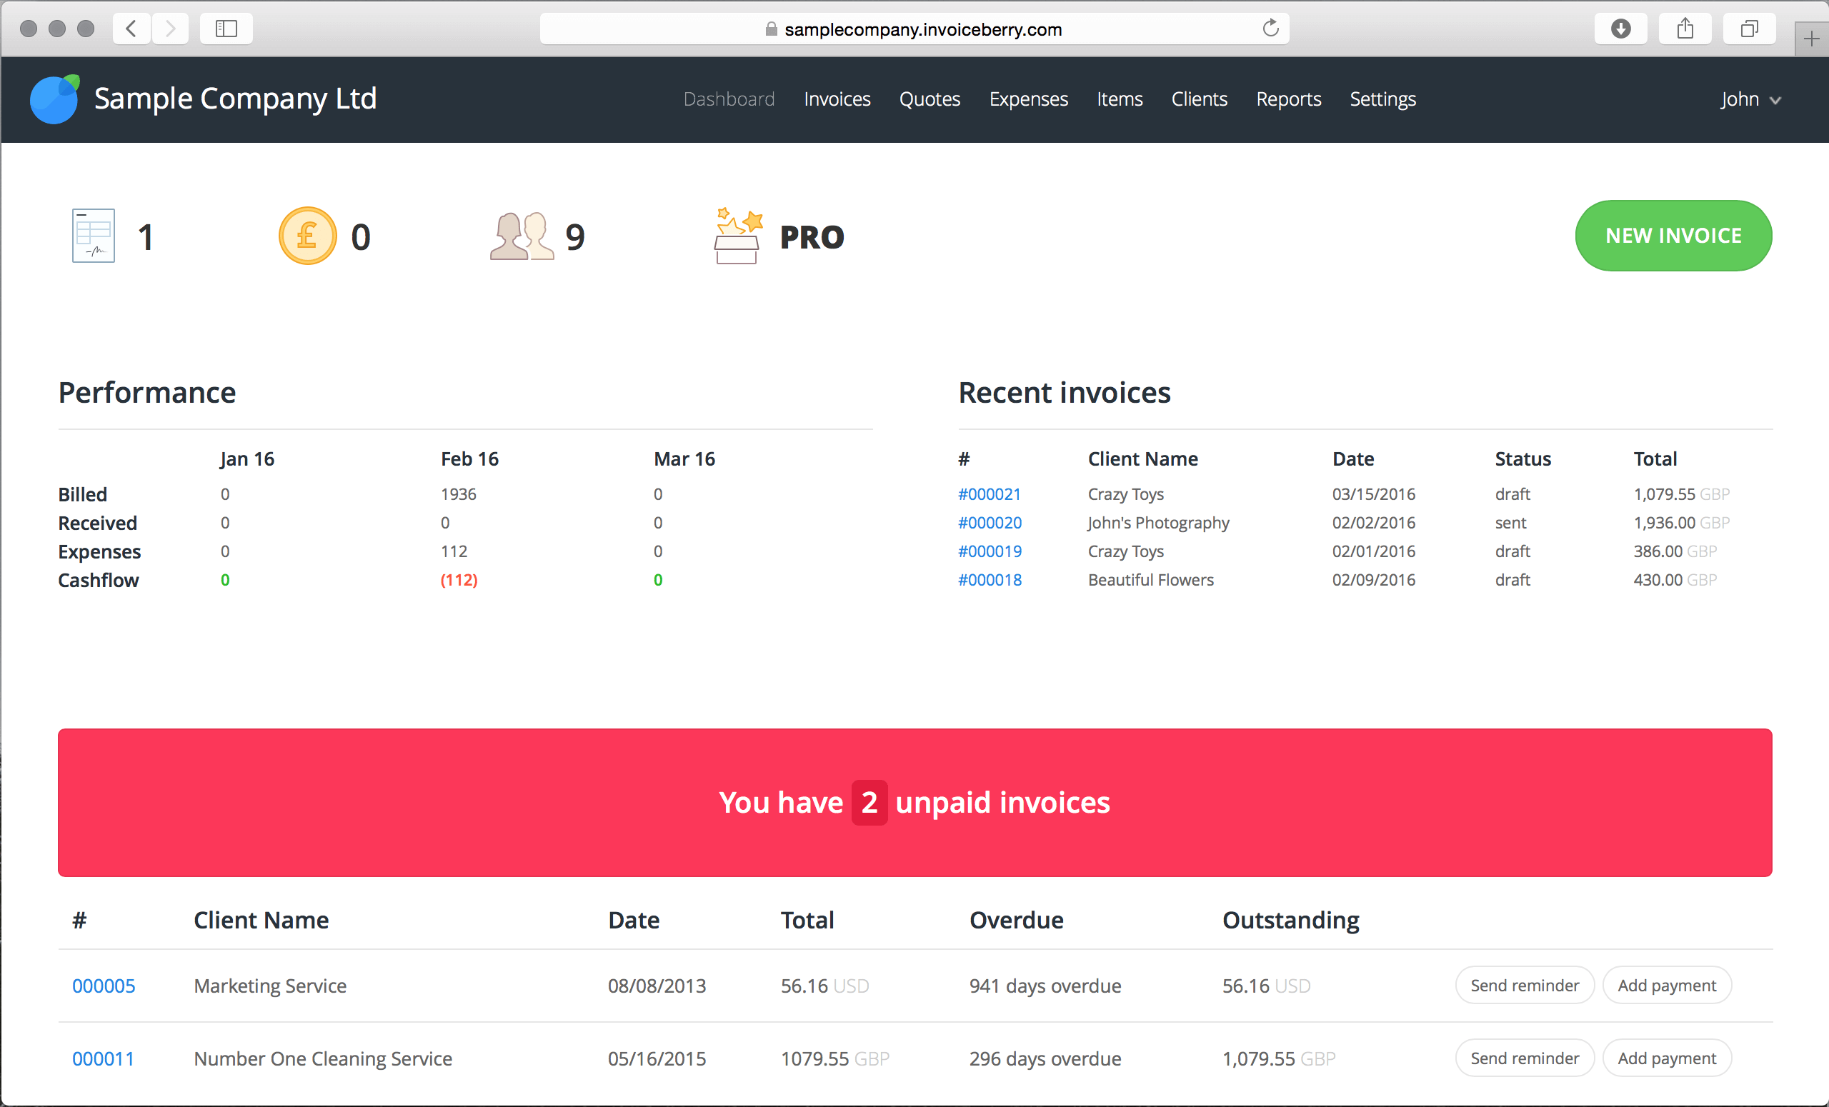Click the Expenses navigation menu item
Viewport: 1829px width, 1107px height.
pos(1028,99)
